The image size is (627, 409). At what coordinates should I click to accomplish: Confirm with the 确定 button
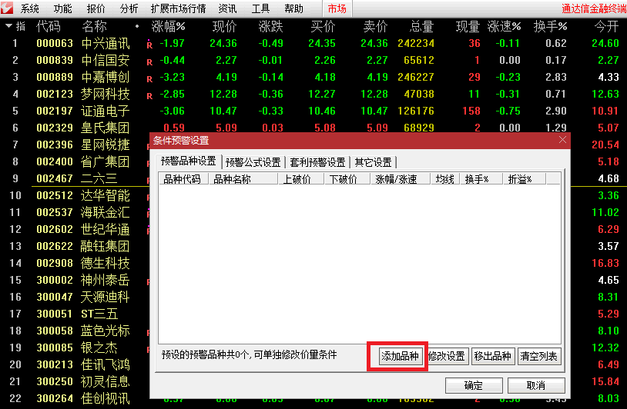pos(474,385)
